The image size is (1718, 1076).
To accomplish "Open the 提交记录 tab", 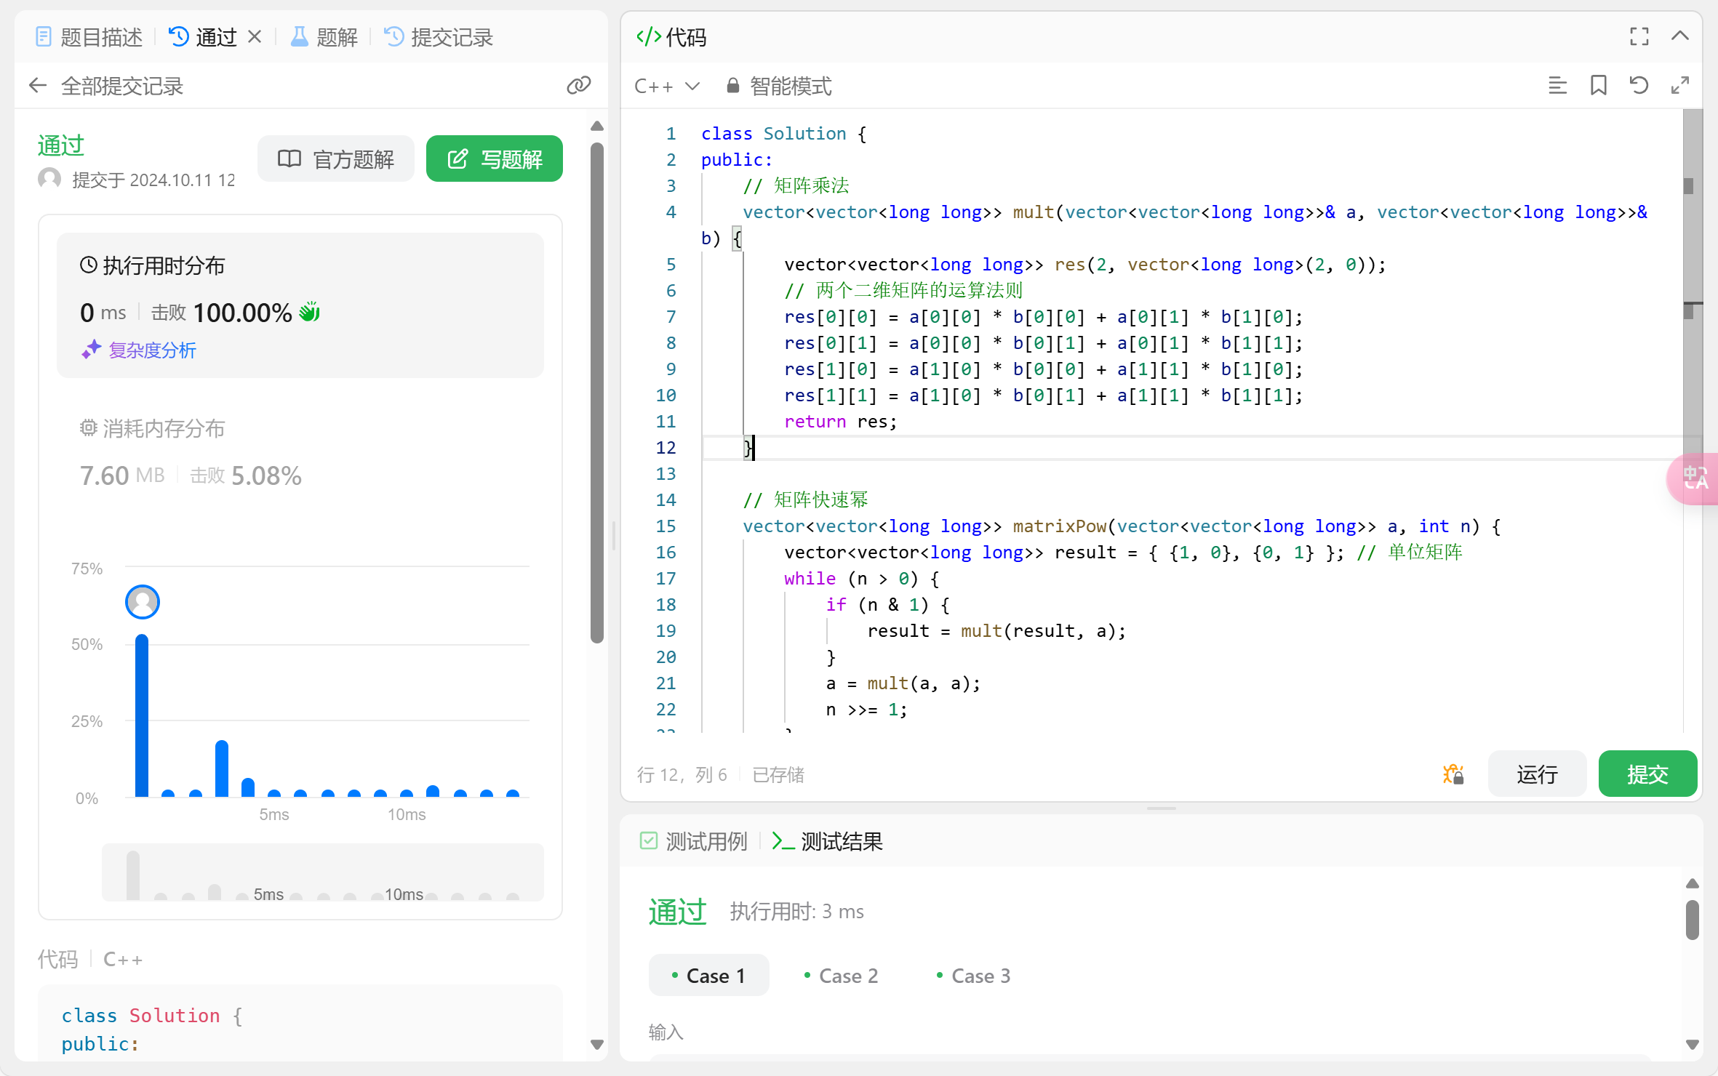I will tap(438, 37).
